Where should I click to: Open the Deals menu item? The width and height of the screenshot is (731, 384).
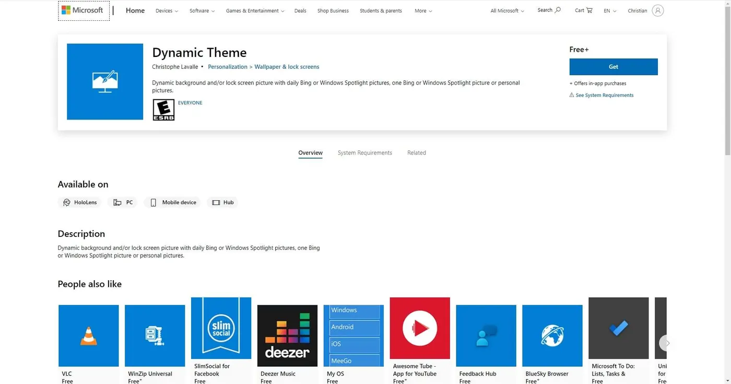click(x=300, y=10)
